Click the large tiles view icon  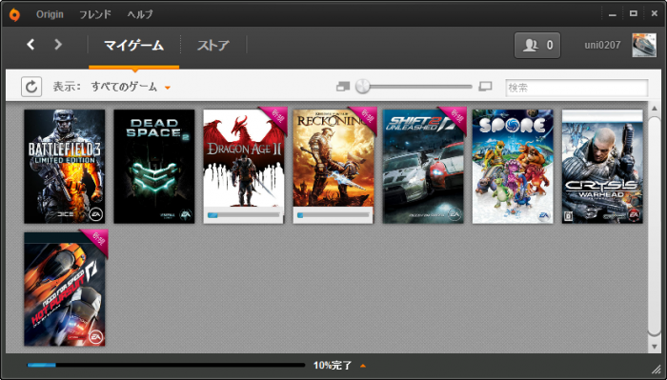[x=485, y=87]
